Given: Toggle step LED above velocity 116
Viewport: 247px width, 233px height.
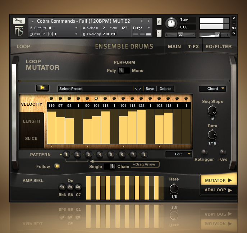Looking at the screenshot, I should point(51,98).
